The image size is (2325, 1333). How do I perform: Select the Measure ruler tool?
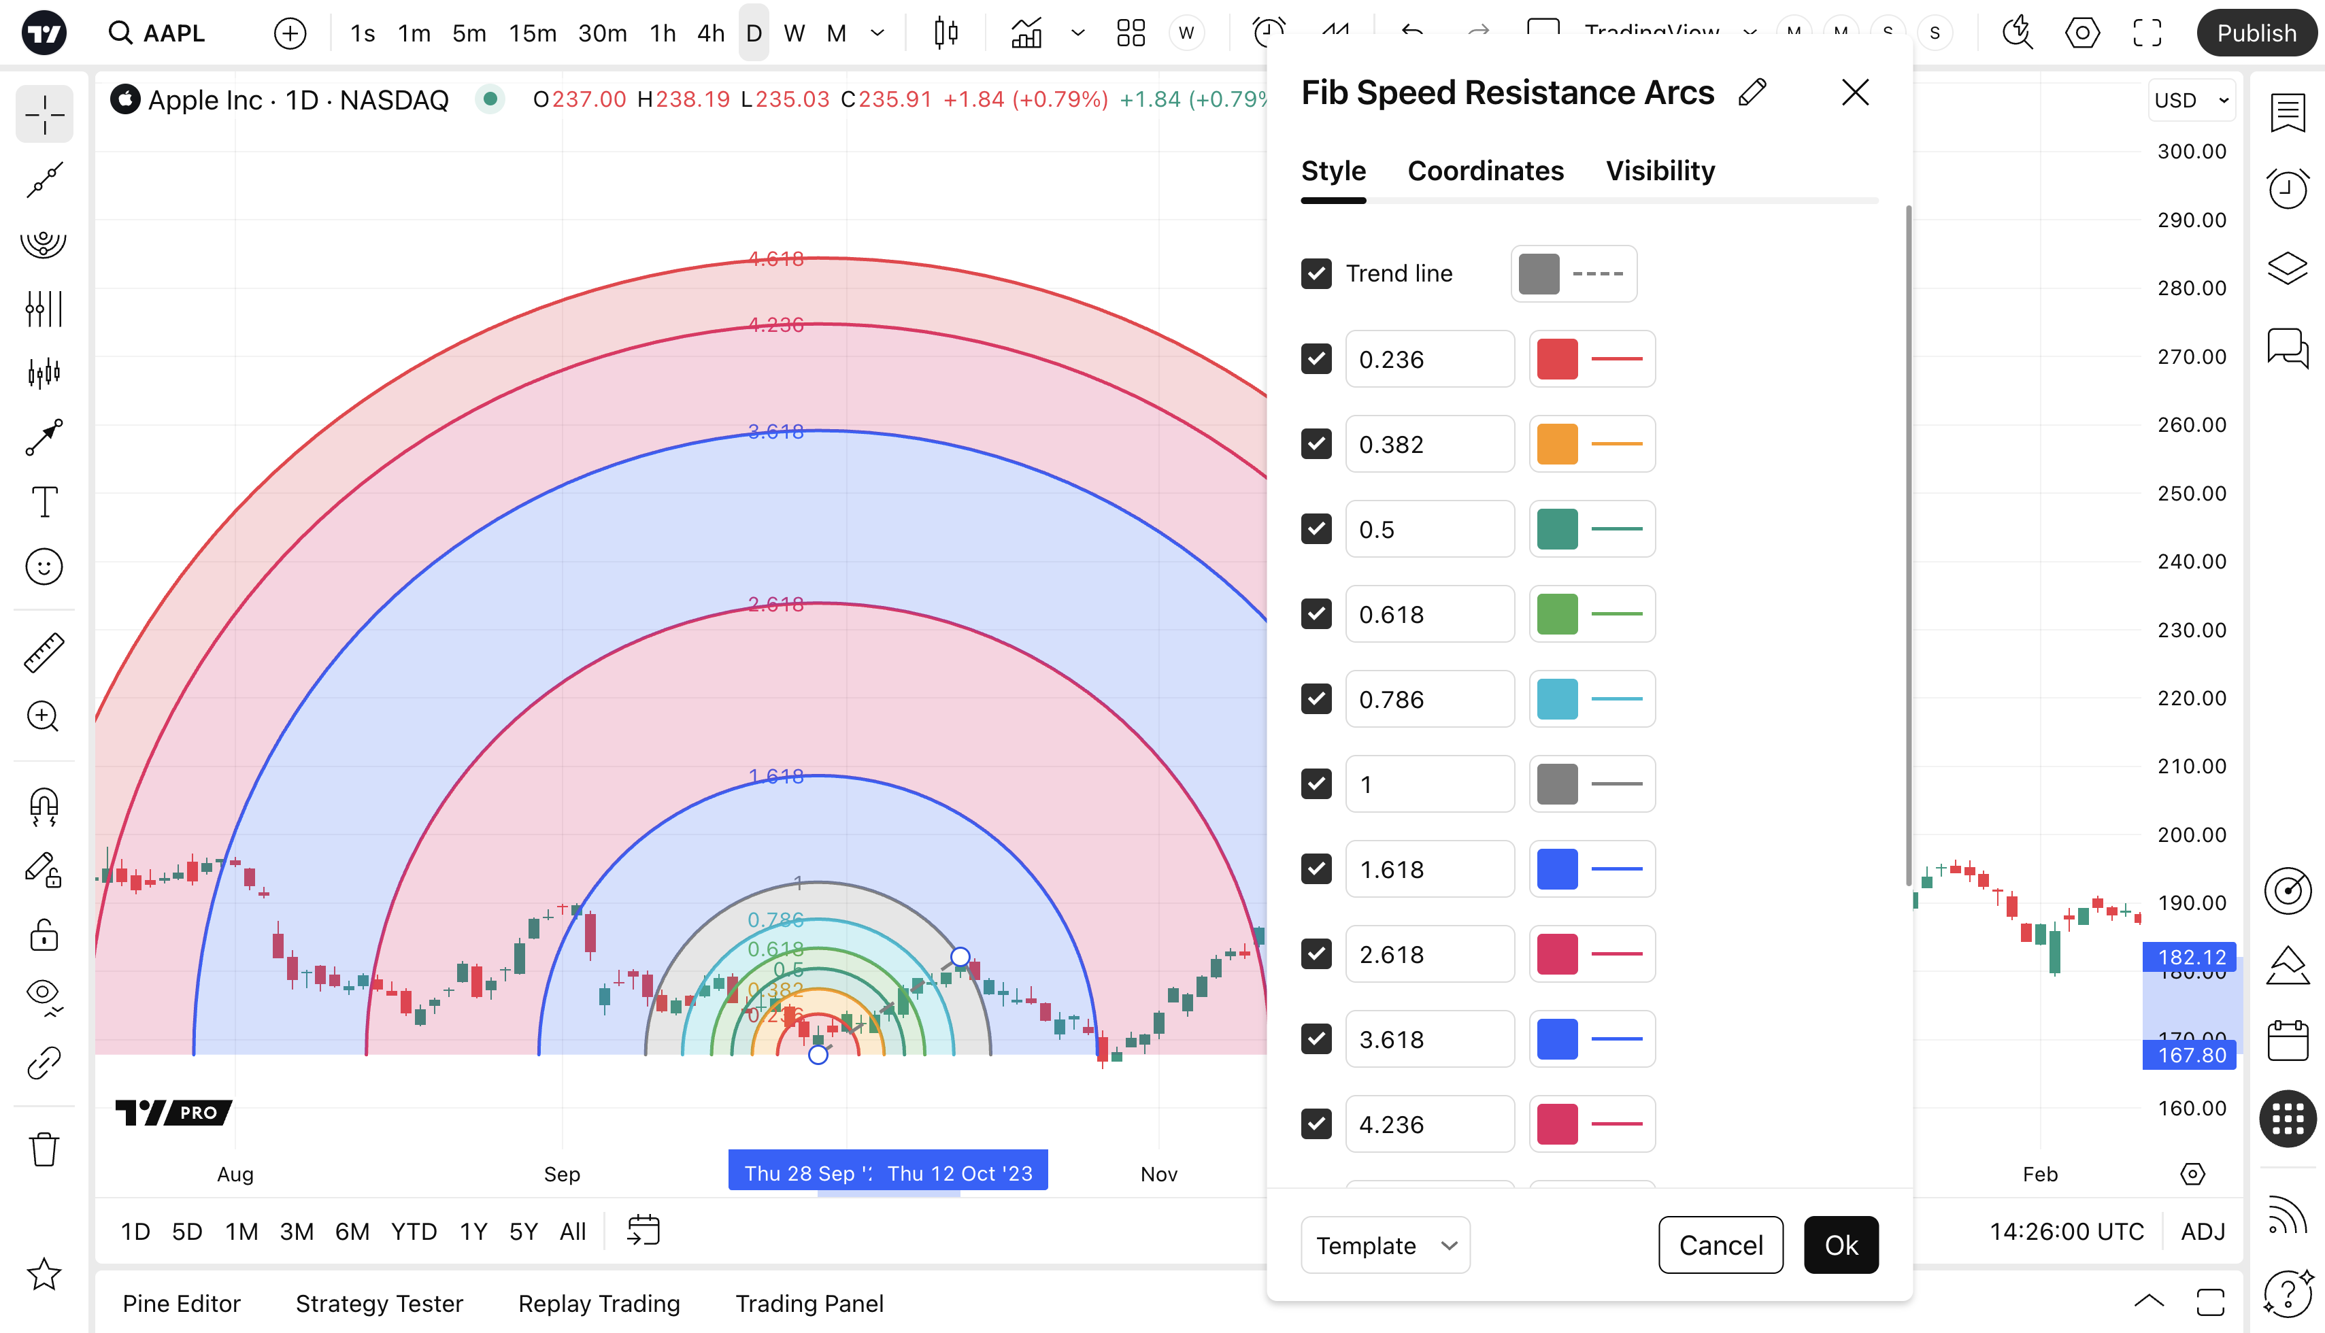(x=43, y=653)
